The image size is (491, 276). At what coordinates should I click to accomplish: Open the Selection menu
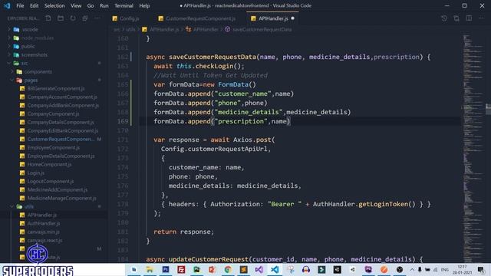point(54,5)
